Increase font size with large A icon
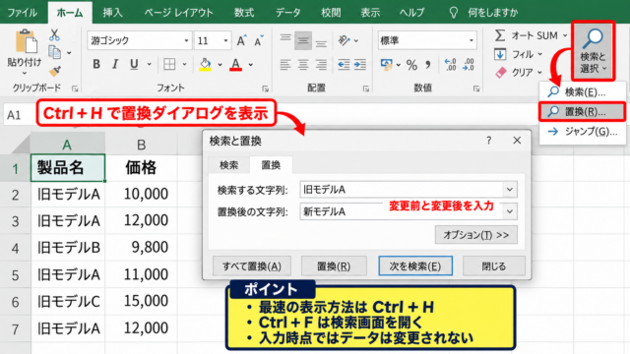The width and height of the screenshot is (630, 354). click(241, 40)
